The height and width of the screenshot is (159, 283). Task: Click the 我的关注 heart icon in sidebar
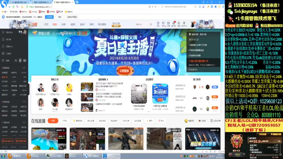3,33
